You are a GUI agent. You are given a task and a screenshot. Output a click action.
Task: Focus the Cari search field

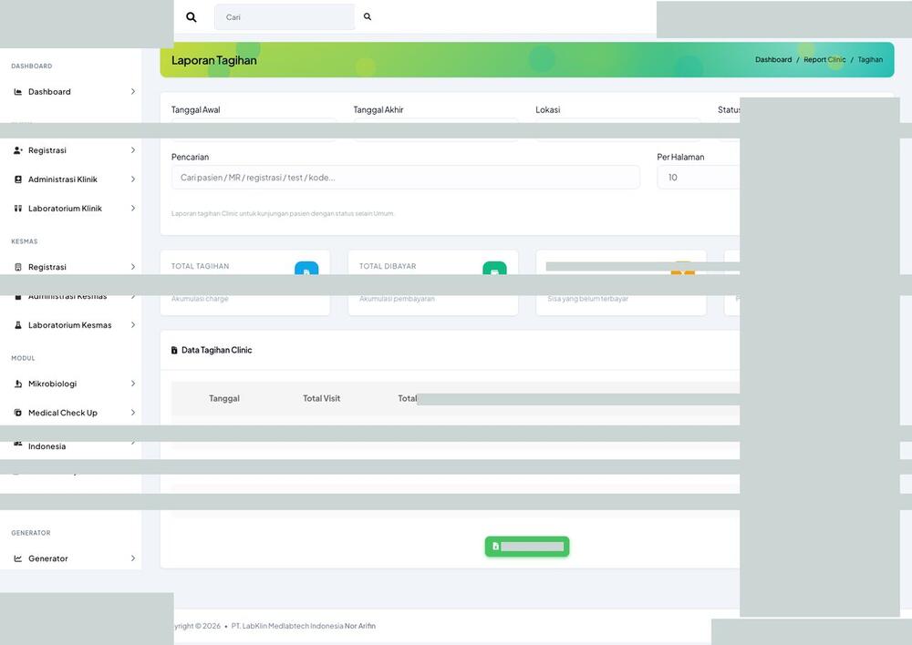click(285, 16)
